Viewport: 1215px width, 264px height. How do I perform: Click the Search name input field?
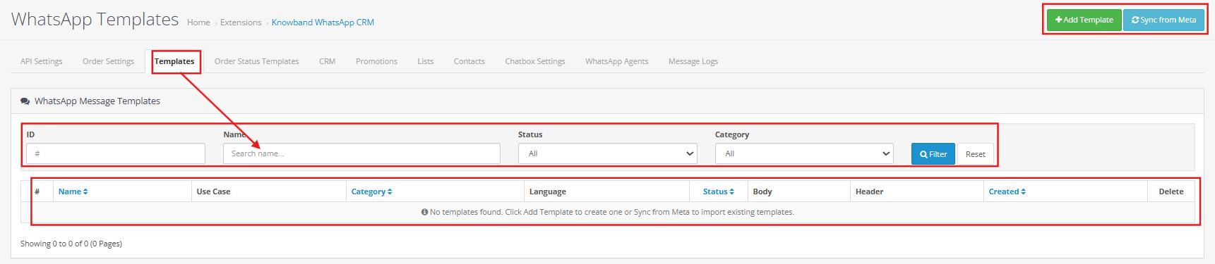click(361, 153)
